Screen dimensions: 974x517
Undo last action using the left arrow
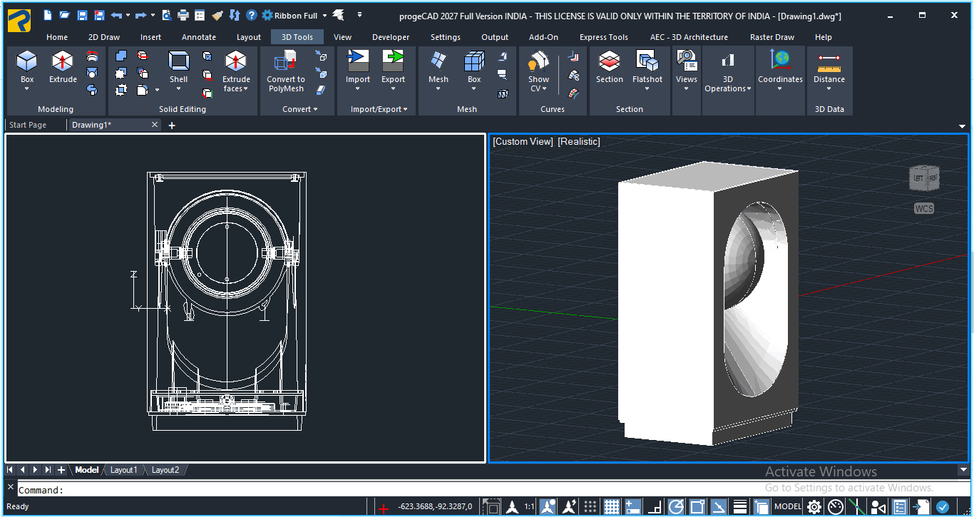click(x=116, y=15)
